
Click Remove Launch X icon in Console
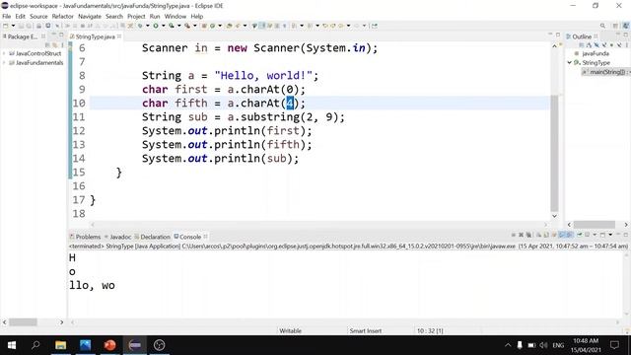pyautogui.click(x=522, y=235)
